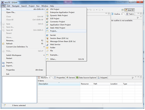
Task: Click the Resource column header
Action: point(86,84)
